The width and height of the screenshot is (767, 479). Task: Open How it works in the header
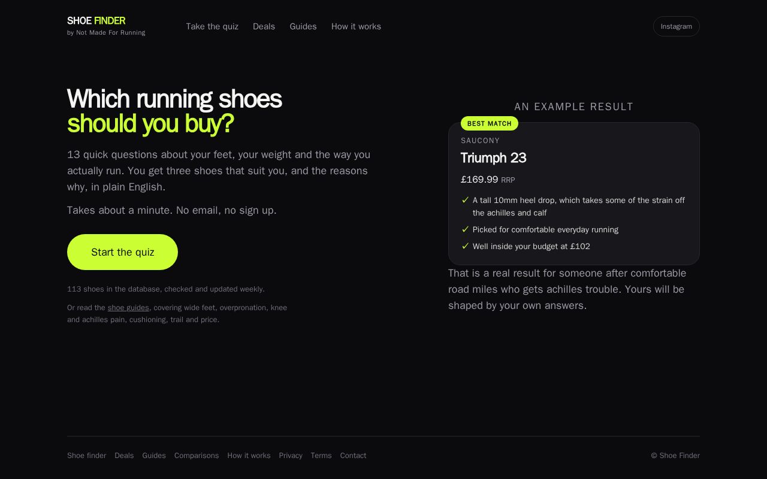356,26
